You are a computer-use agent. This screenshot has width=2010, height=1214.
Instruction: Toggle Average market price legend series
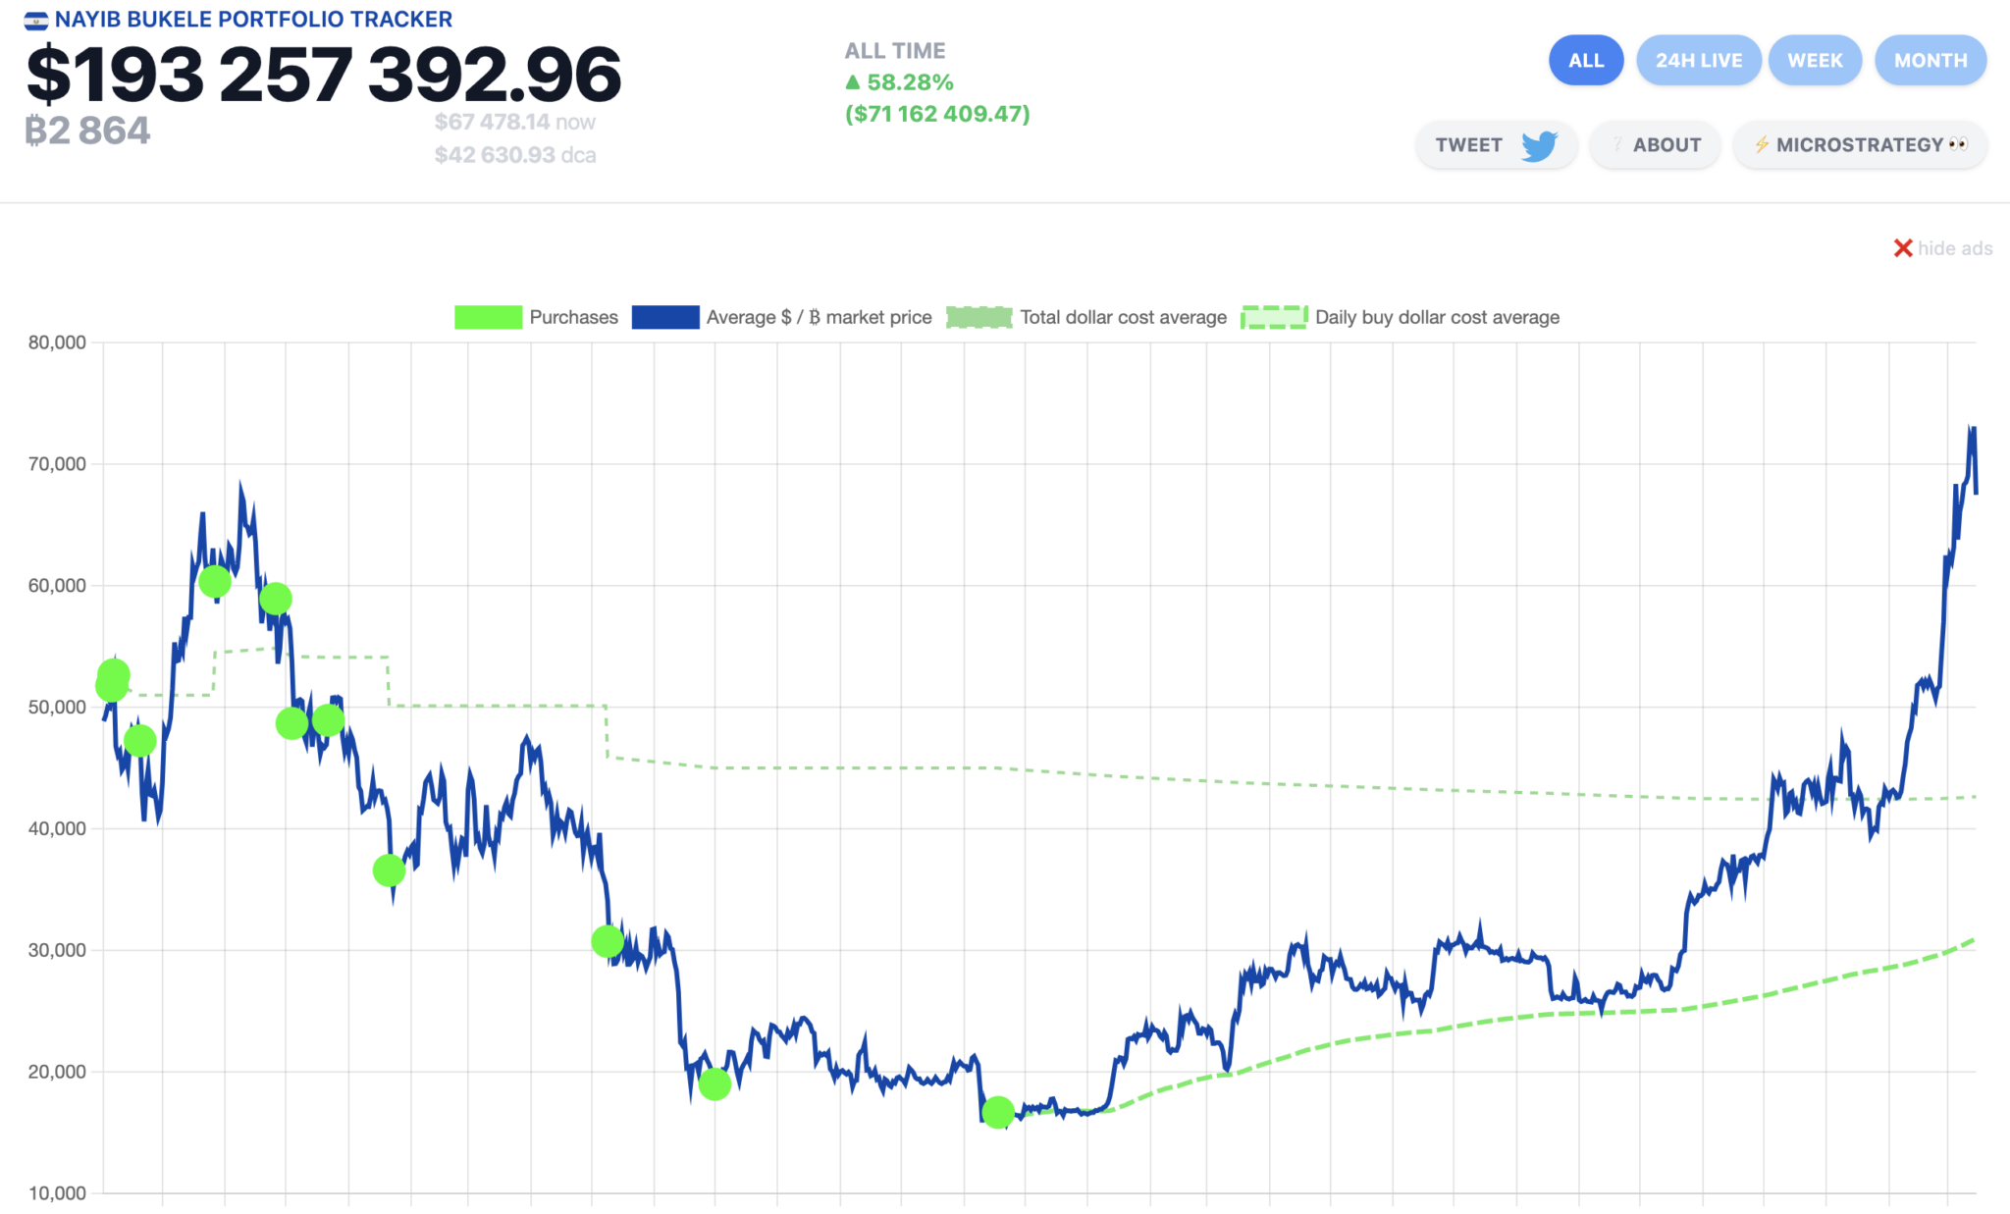click(x=665, y=317)
